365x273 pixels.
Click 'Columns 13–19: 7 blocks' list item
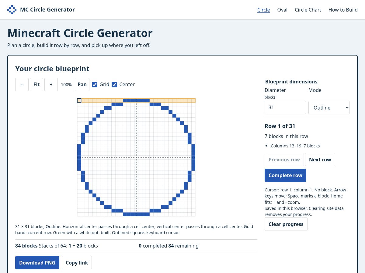click(295, 146)
